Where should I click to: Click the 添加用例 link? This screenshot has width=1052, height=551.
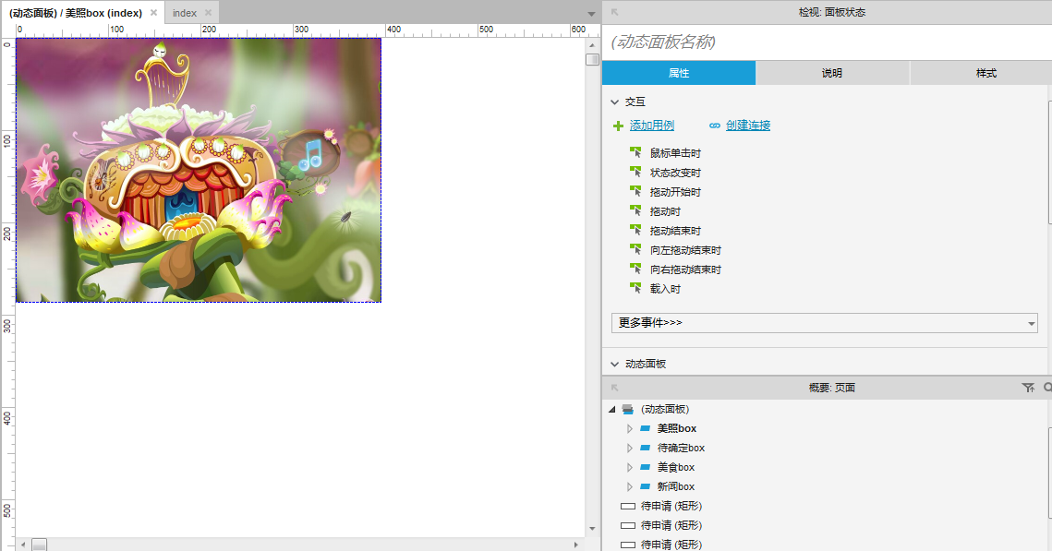[651, 126]
